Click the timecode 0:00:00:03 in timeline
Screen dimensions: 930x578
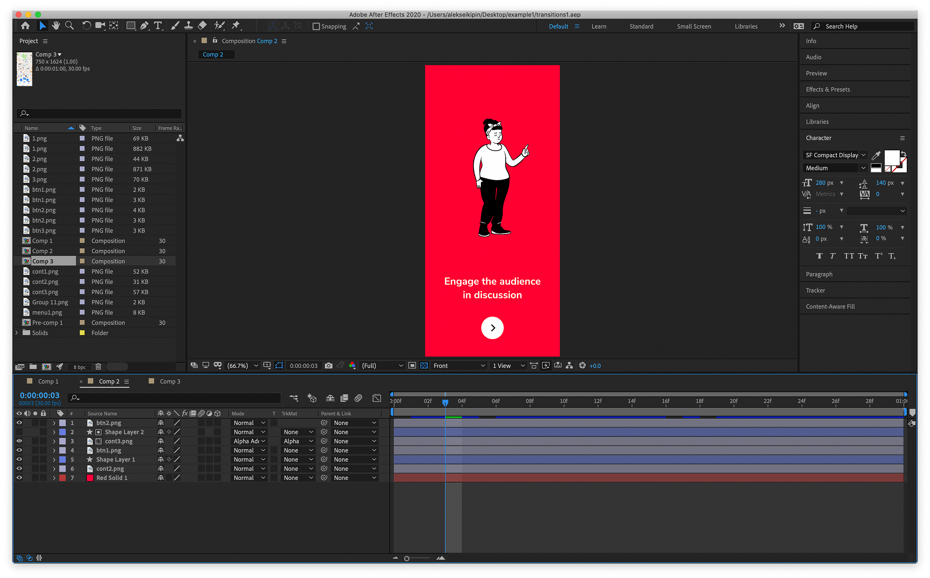[x=40, y=395]
